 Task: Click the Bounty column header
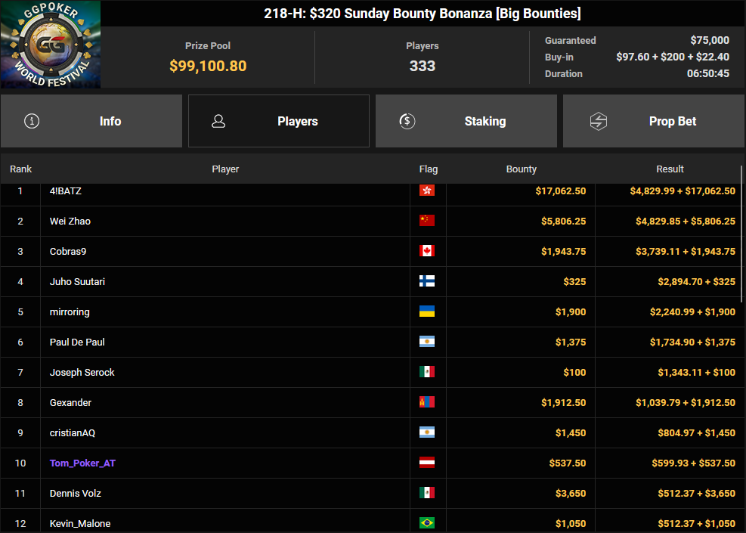pyautogui.click(x=521, y=169)
